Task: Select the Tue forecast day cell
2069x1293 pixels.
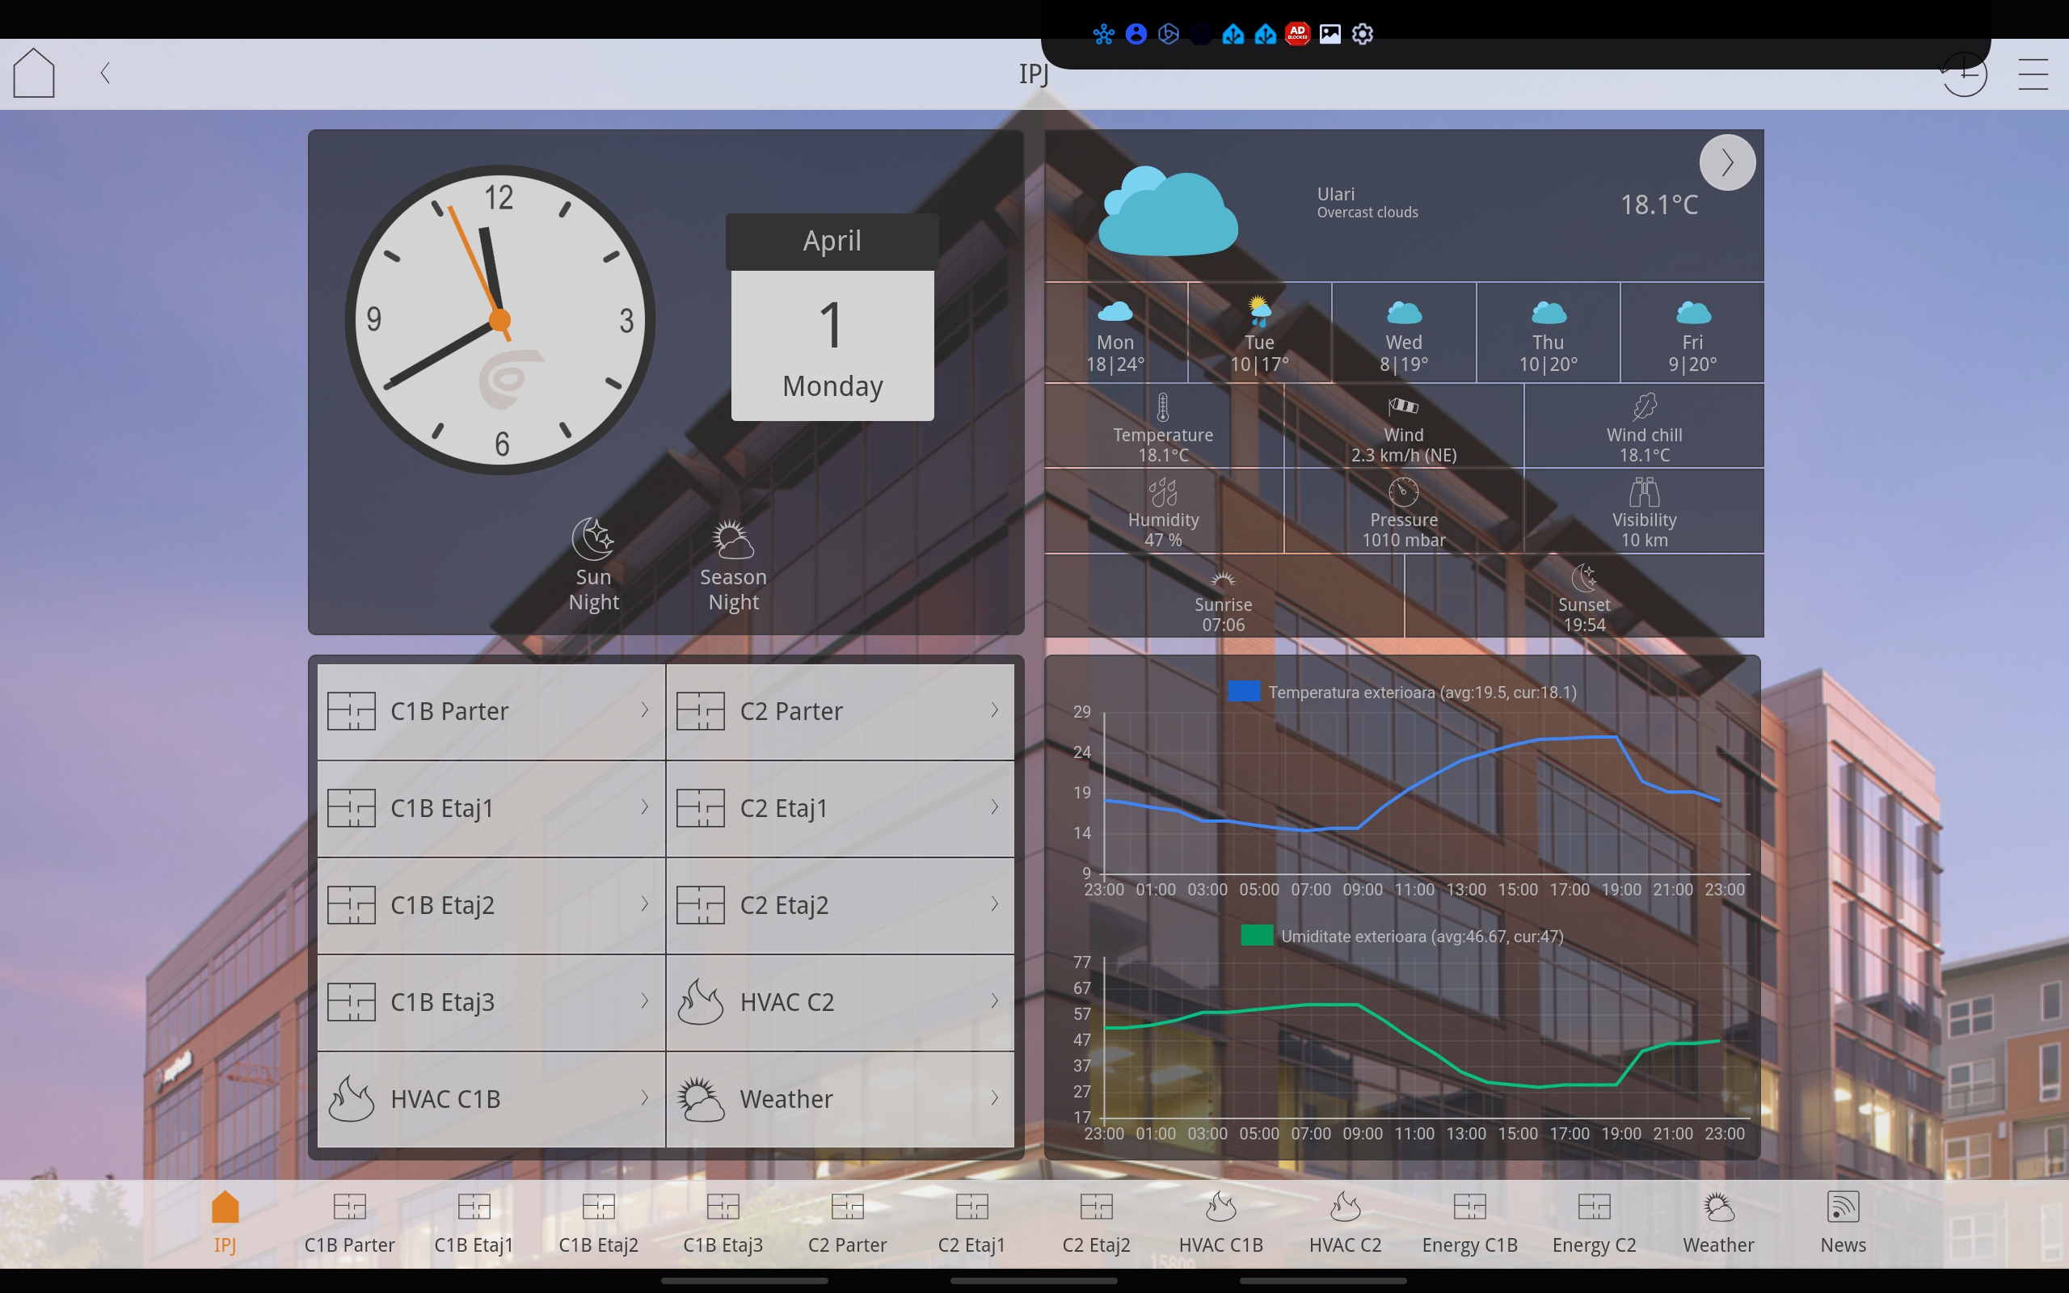Action: pyautogui.click(x=1258, y=334)
